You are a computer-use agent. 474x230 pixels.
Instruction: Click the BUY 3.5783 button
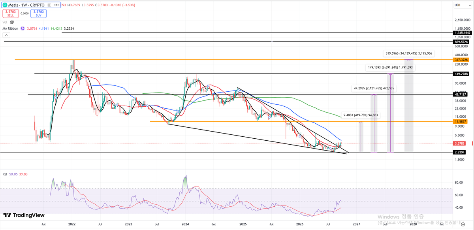(x=38, y=13)
